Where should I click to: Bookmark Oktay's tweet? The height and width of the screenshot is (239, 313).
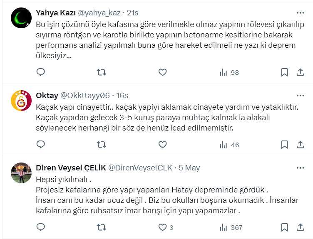(x=284, y=145)
